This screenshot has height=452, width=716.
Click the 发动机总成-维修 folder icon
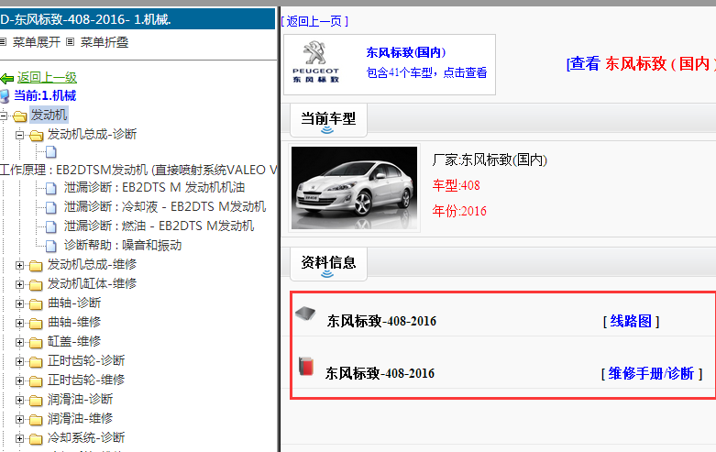point(36,266)
